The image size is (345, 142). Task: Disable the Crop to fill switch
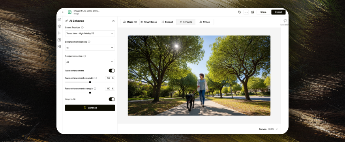click(112, 99)
